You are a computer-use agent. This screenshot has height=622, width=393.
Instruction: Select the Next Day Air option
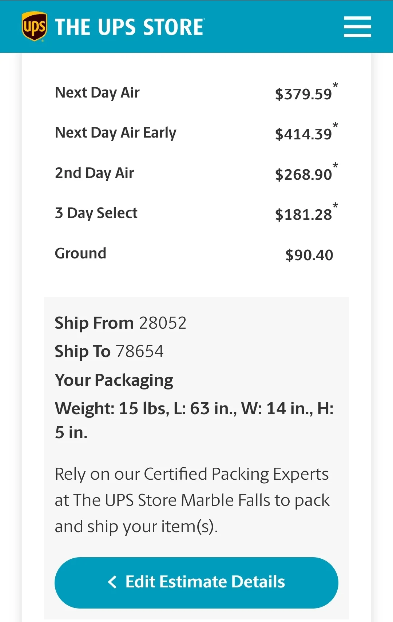pyautogui.click(x=97, y=93)
